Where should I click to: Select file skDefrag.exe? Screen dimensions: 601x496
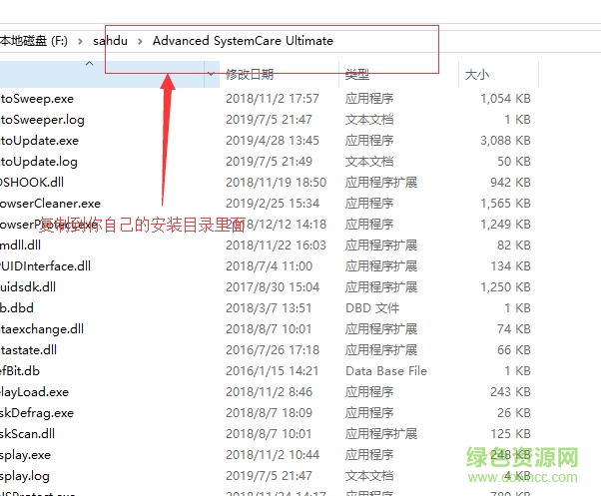[x=37, y=413]
